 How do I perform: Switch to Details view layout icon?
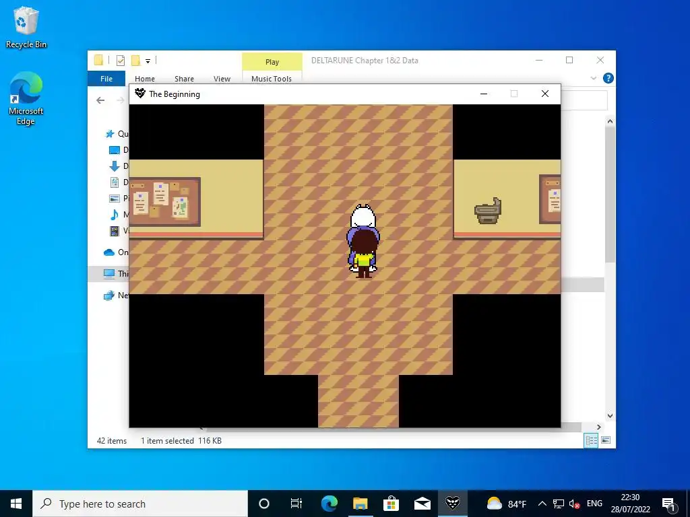[591, 440]
